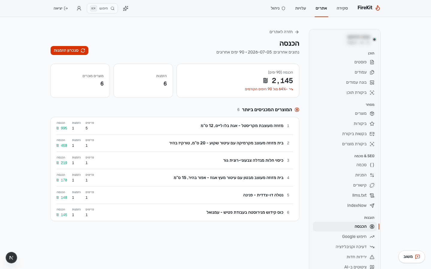
Task: Select the top product row מזוזה מעוצבת מקריסטל
Action: 175,126
